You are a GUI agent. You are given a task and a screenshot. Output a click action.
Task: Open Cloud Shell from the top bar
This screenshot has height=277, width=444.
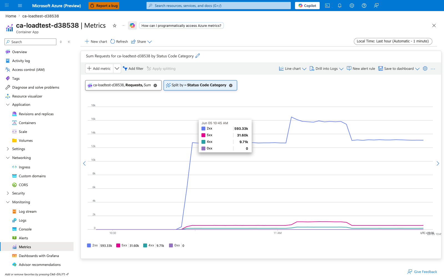pos(327,6)
